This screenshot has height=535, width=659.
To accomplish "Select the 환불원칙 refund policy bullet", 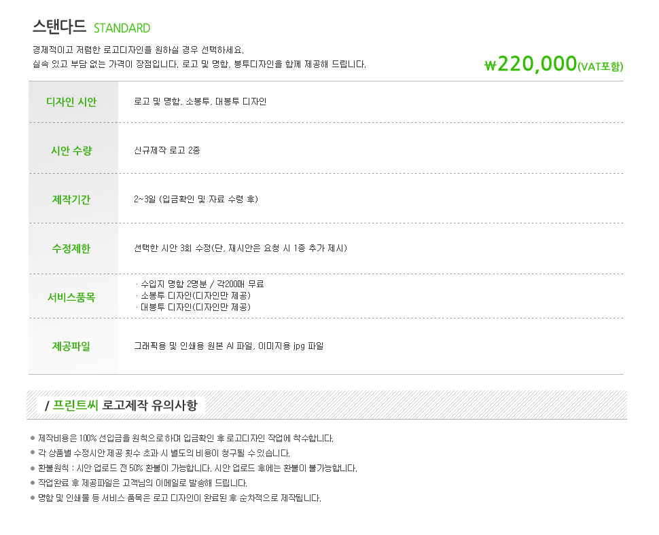I will 194,468.
